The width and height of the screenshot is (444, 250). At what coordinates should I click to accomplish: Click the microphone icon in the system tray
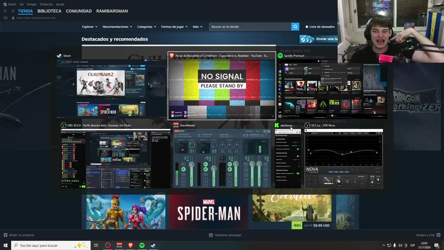[395, 245]
